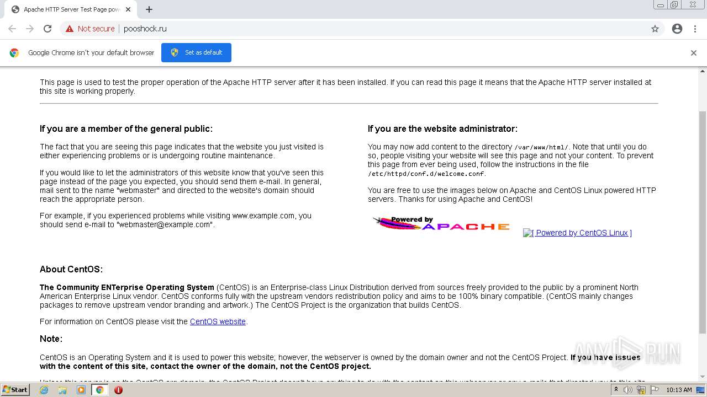Screen dimensions: 707x397
Task: Click the /etc/httpd/conf.d/welcome.conf path text
Action: 426,174
